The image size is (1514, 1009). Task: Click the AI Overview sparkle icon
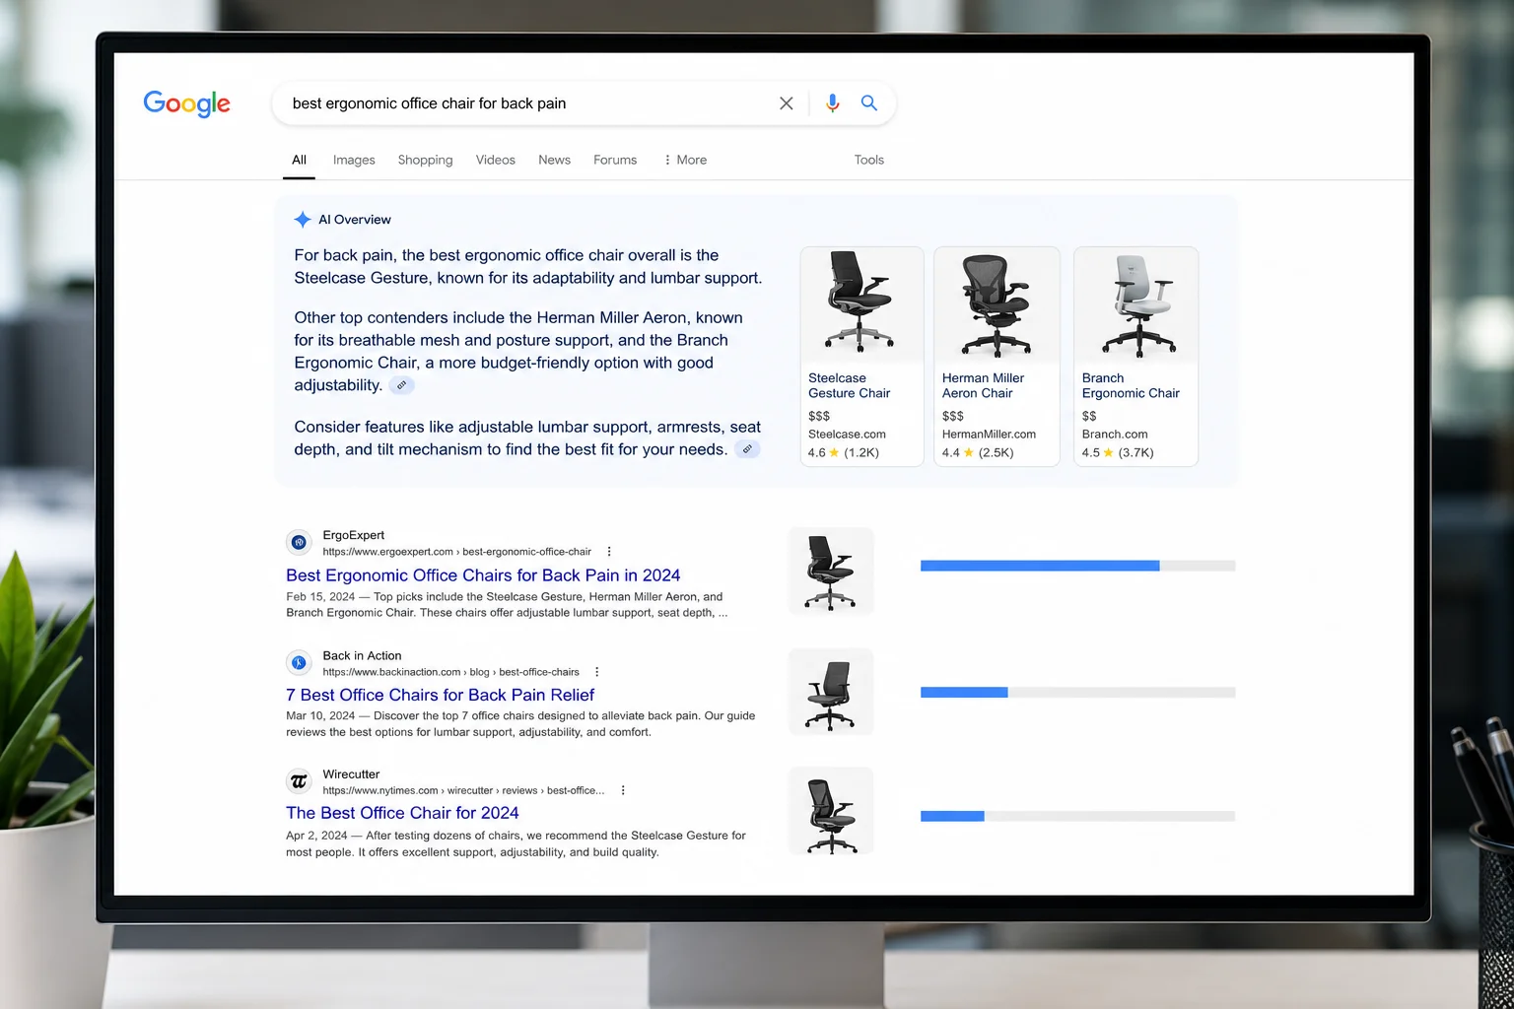tap(303, 220)
